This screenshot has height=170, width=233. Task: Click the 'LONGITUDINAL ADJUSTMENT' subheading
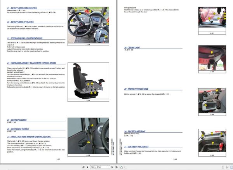(19, 81)
